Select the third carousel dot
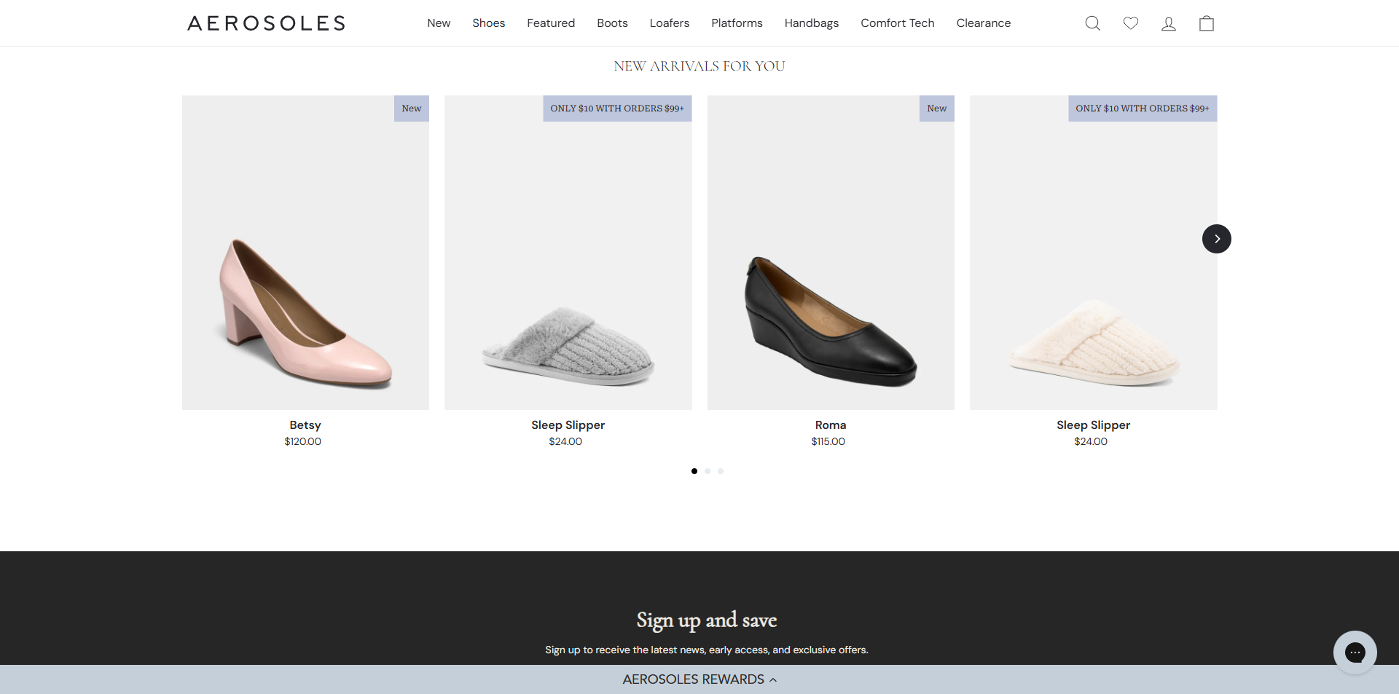 tap(720, 471)
